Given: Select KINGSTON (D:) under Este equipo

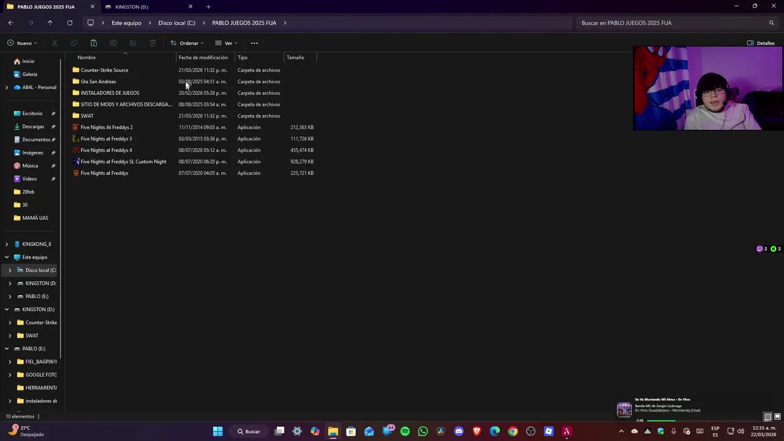Looking at the screenshot, I should 40,284.
